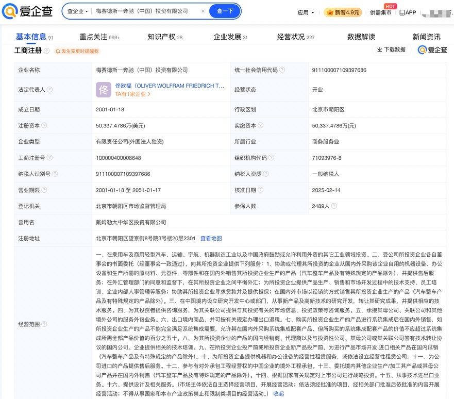The image size is (454, 399).
Task: Expand the 应用 dropdown menu
Action: coord(307,12)
